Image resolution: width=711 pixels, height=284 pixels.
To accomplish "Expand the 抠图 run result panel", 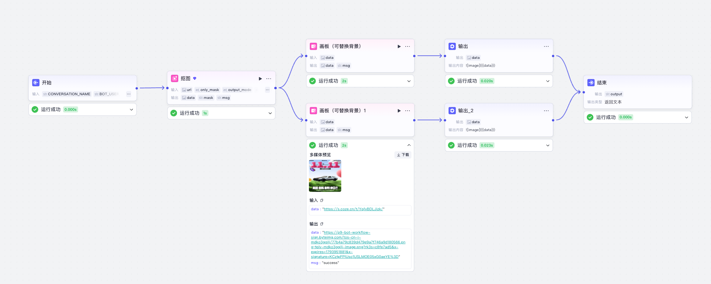I will pos(270,113).
